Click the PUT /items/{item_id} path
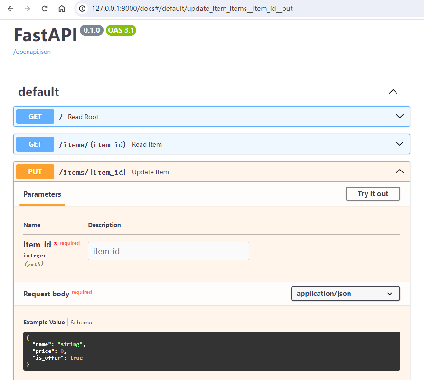Screen dimensions: 424x380 coord(93,172)
